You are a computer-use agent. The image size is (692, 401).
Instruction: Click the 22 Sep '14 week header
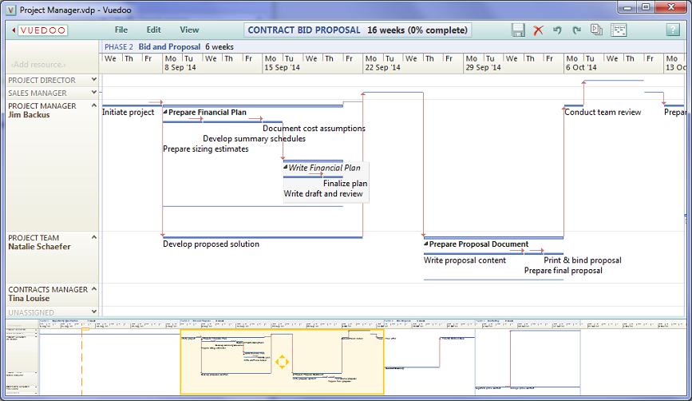pyautogui.click(x=382, y=68)
